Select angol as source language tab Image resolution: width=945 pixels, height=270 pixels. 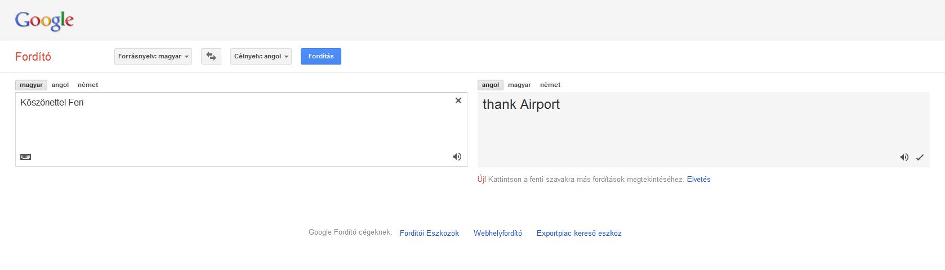click(60, 85)
